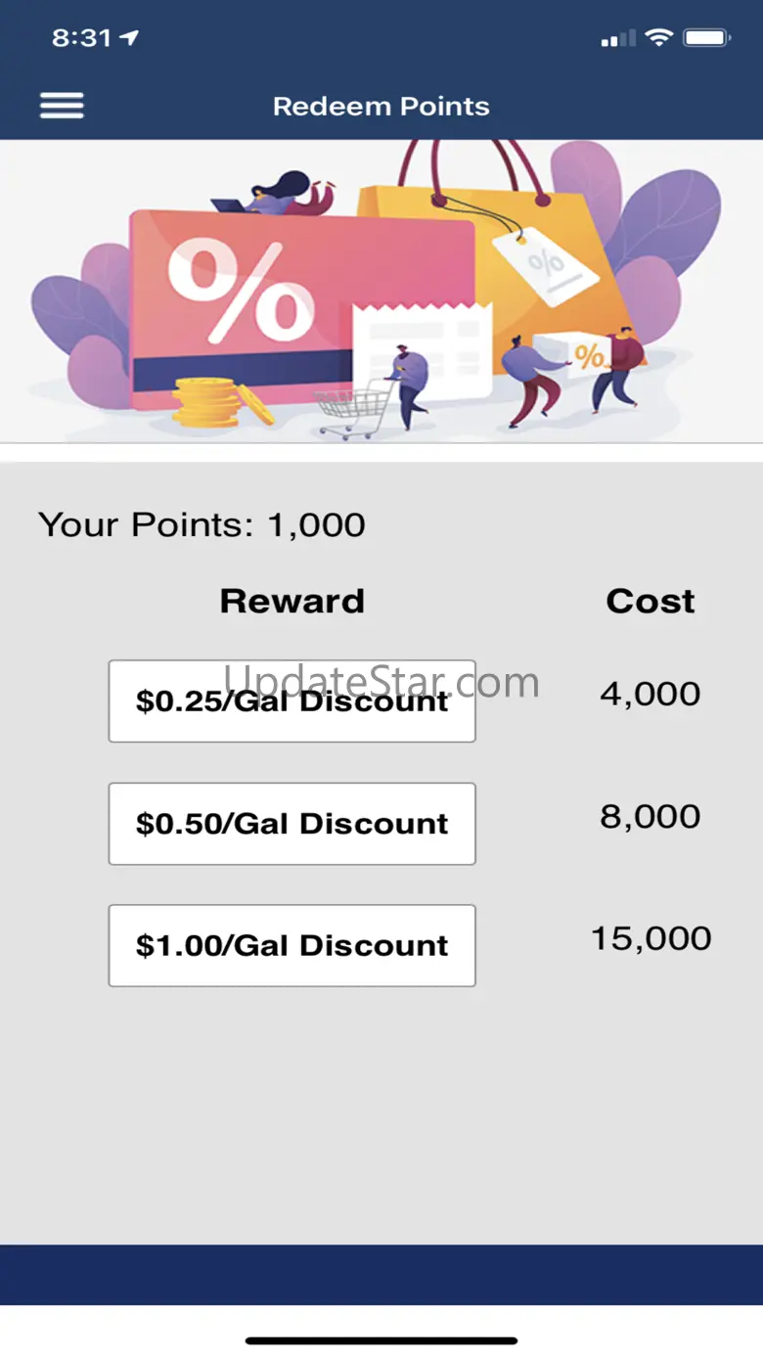Tap the Your Points: 1,000 label
This screenshot has height=1357, width=763.
coord(202,524)
